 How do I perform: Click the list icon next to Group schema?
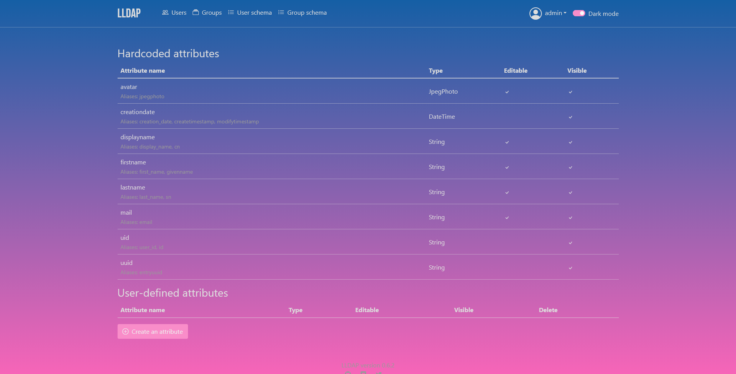(x=281, y=12)
